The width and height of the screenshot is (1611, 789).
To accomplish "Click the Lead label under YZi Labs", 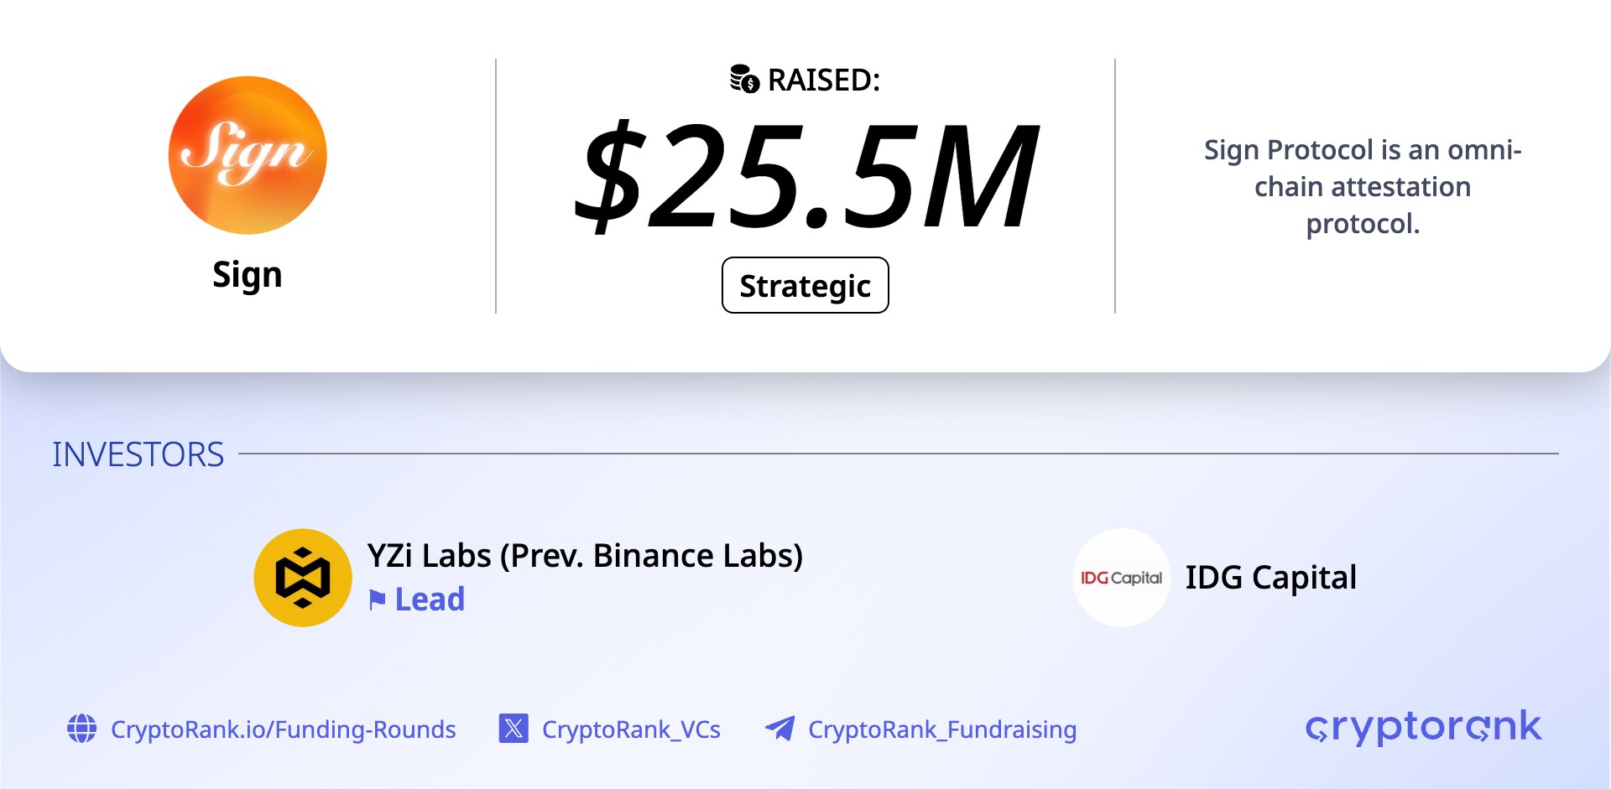I will (430, 600).
